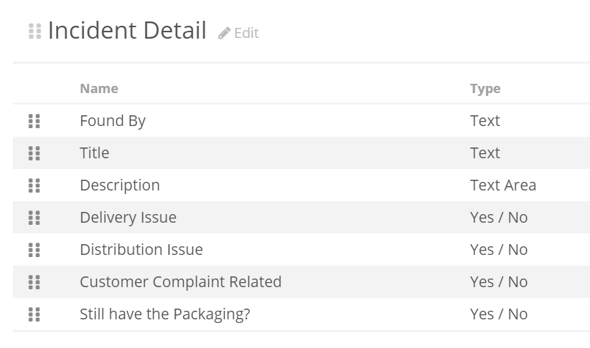Open the Title field entry
Image resolution: width=590 pixels, height=348 pixels.
click(95, 153)
